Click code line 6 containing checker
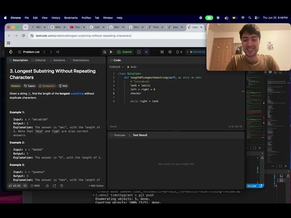Viewport: 291px width, 218px height. [x=135, y=94]
